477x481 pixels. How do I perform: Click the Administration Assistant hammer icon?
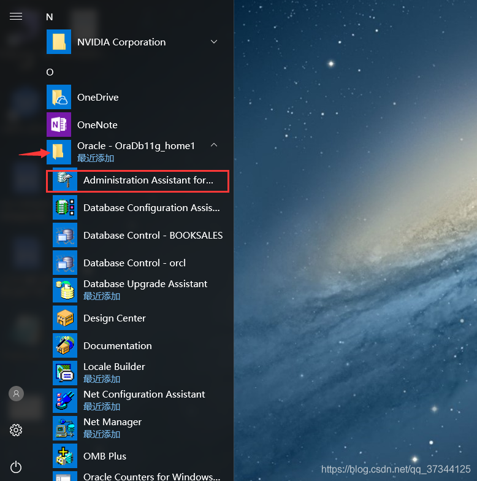tap(65, 180)
